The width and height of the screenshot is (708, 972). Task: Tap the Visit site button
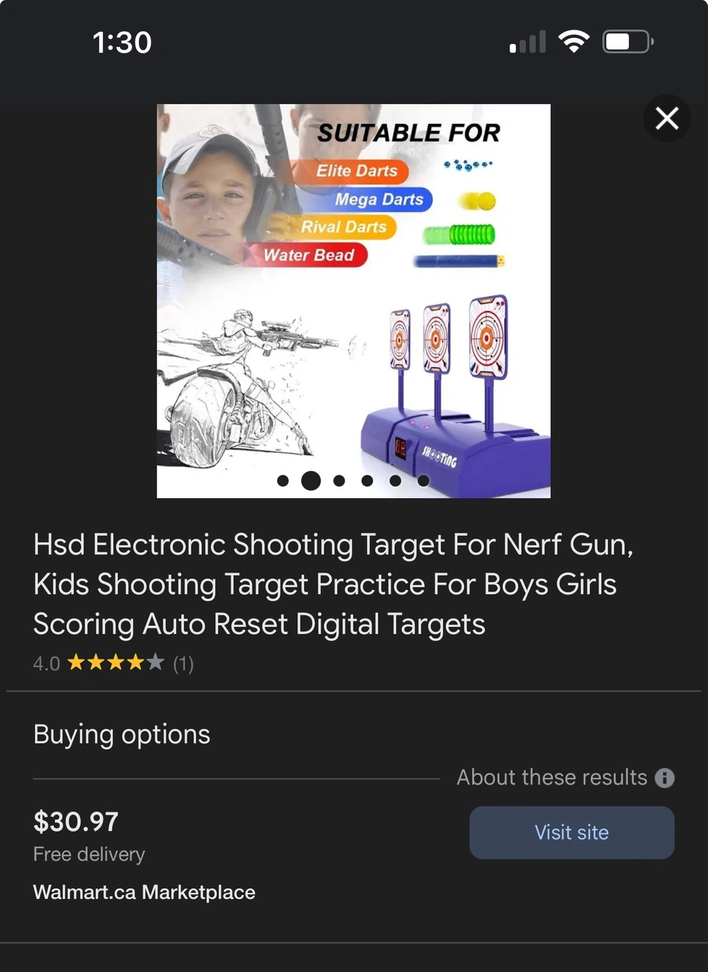[572, 832]
